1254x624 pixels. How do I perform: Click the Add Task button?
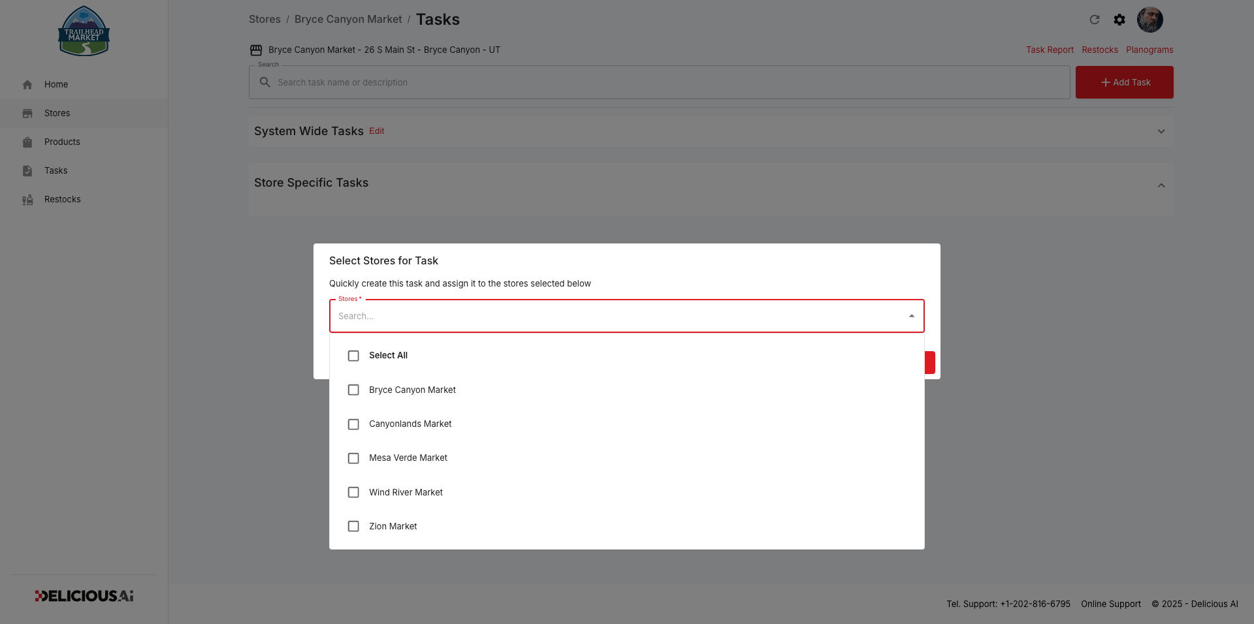tap(1125, 82)
